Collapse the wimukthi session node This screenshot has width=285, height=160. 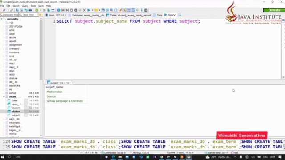(x=2, y=19)
